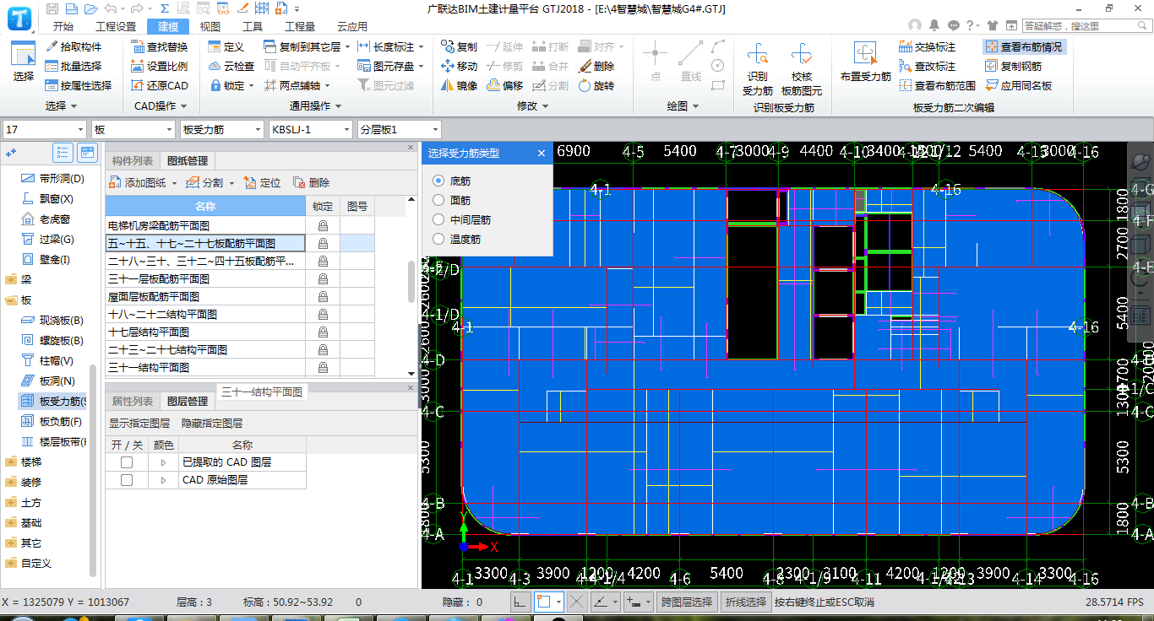Viewport: 1154px width, 621px height.
Task: Open the 云检查 cloud check tool
Action: point(230,66)
